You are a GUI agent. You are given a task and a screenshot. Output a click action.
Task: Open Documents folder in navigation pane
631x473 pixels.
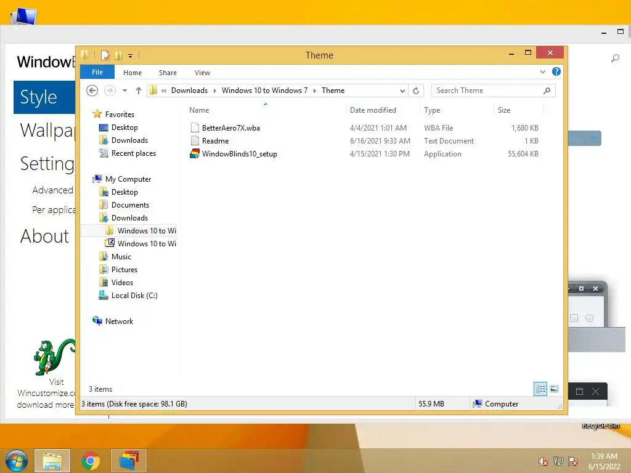click(130, 204)
